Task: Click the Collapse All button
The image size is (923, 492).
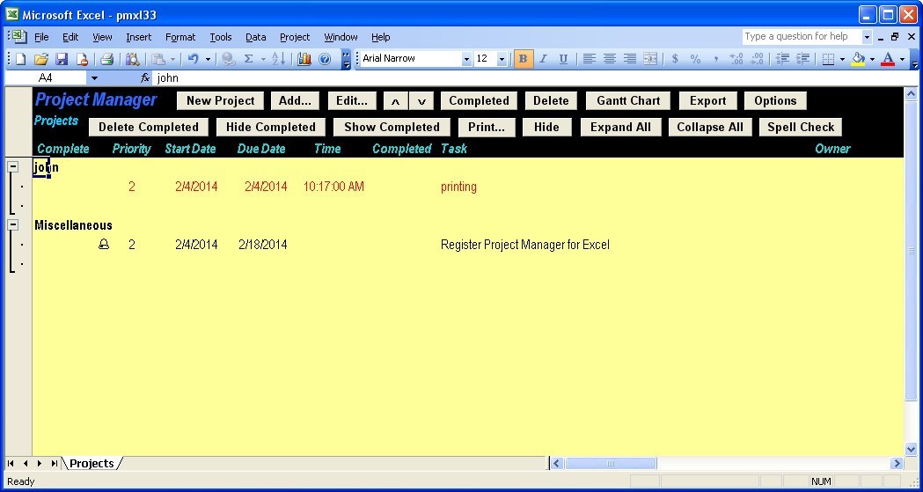Action: click(709, 127)
